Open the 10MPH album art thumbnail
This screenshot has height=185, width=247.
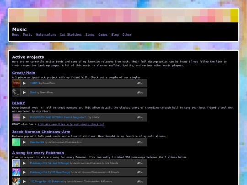pos(16,83)
